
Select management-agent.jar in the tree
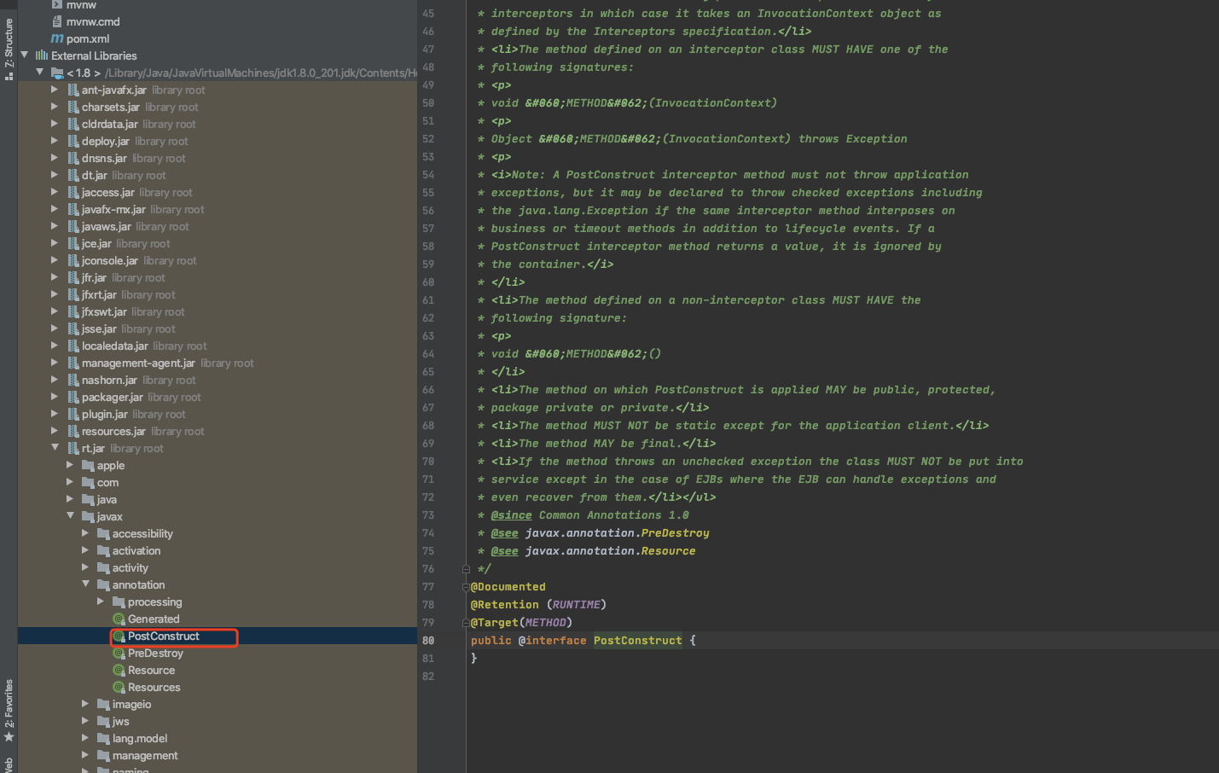(218, 363)
